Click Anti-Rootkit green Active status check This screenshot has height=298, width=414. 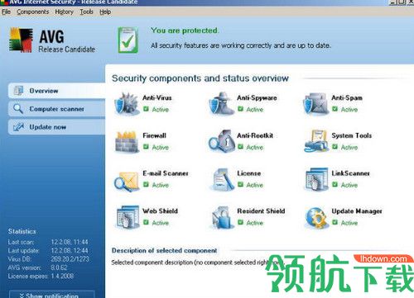240,147
